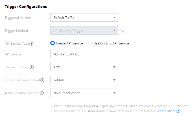The width and height of the screenshot is (191, 117).
Task: Click the refresh icon beside Trigger Method
Action: pyautogui.click(x=123, y=30)
